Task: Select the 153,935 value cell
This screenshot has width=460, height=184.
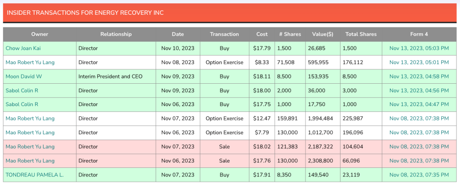Action: [323, 77]
